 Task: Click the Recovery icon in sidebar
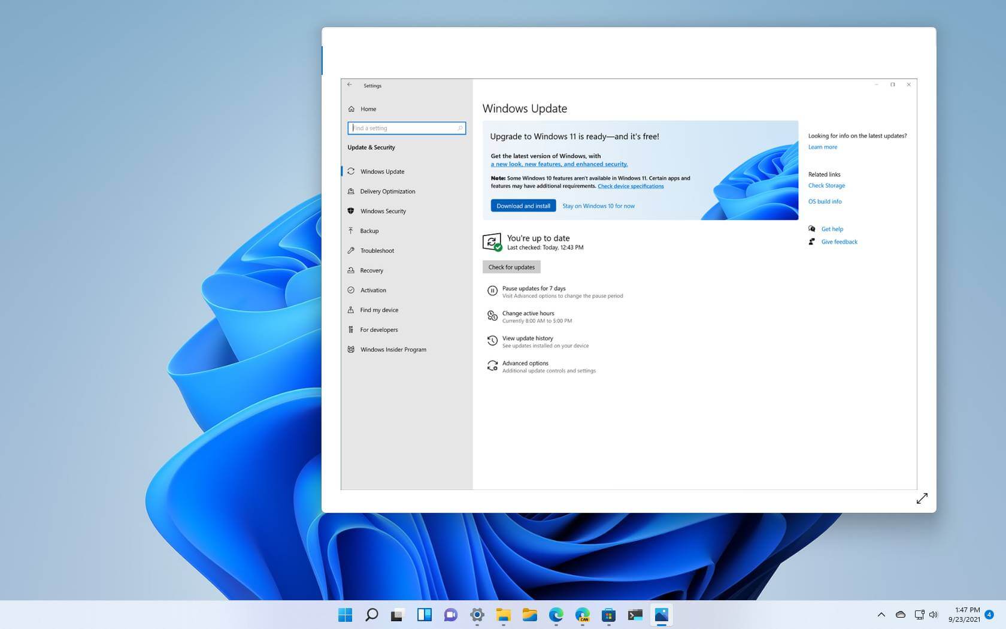click(x=351, y=270)
